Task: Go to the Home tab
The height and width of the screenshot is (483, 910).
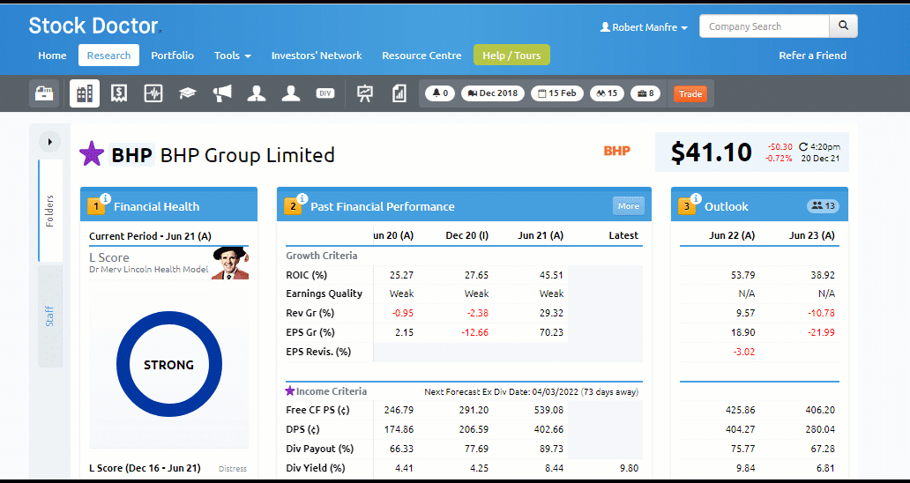Action: (x=52, y=56)
